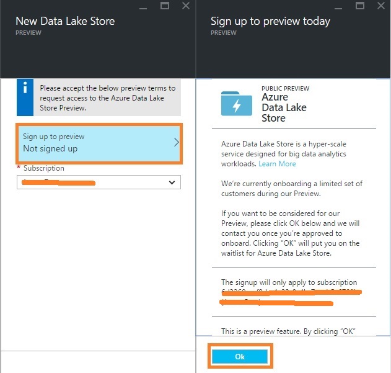Minimize the New Data Lake Store blade
The image size is (391, 373).
tap(144, 6)
